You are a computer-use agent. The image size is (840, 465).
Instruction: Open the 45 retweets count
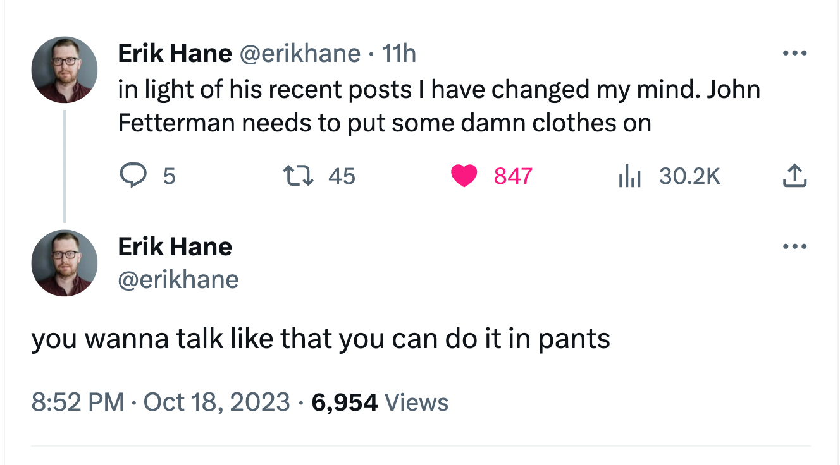[342, 176]
